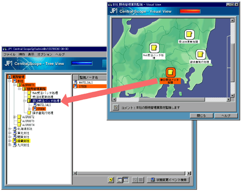Viewport: 241px width, 191px height.
Task: Collapse the 窓口受注バッチ処理 tree node
Action: pyautogui.click(x=24, y=101)
